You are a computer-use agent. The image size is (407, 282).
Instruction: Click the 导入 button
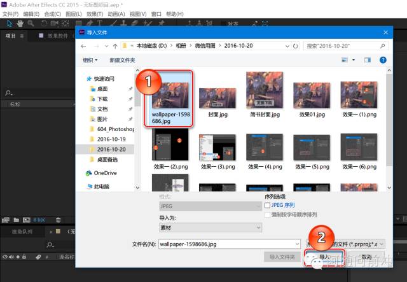coord(324,257)
